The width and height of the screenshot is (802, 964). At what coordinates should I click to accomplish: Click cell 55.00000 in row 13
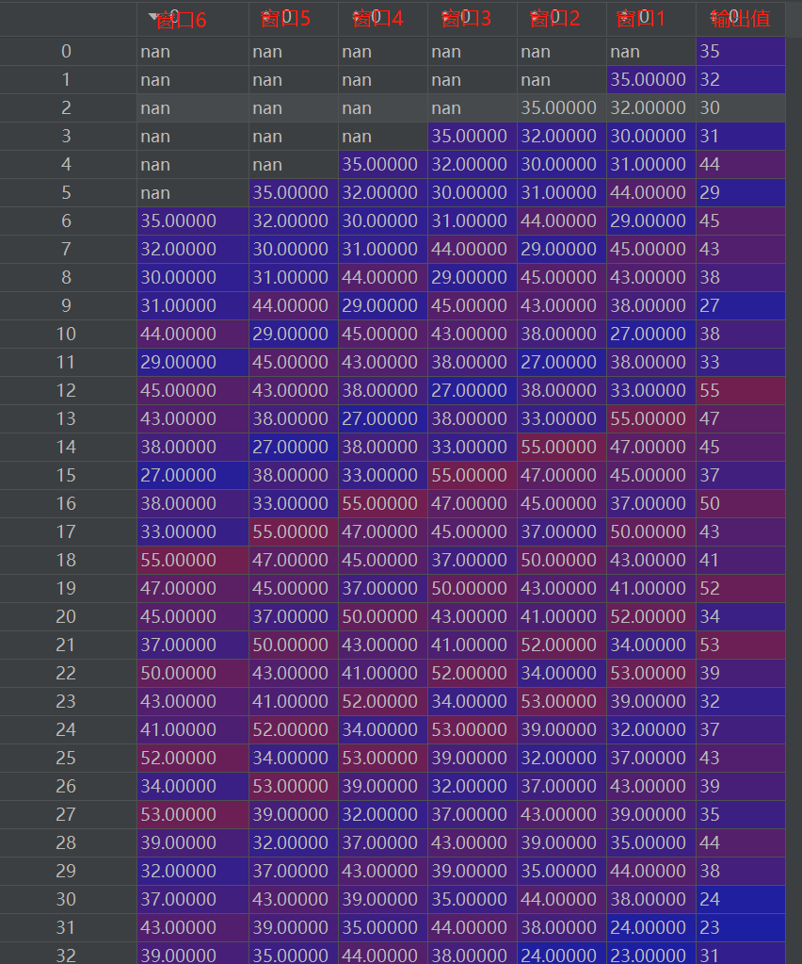pyautogui.click(x=651, y=418)
